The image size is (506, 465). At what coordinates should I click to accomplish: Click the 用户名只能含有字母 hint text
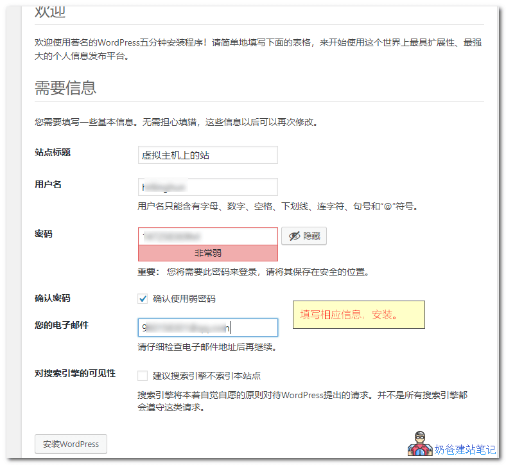pyautogui.click(x=278, y=206)
